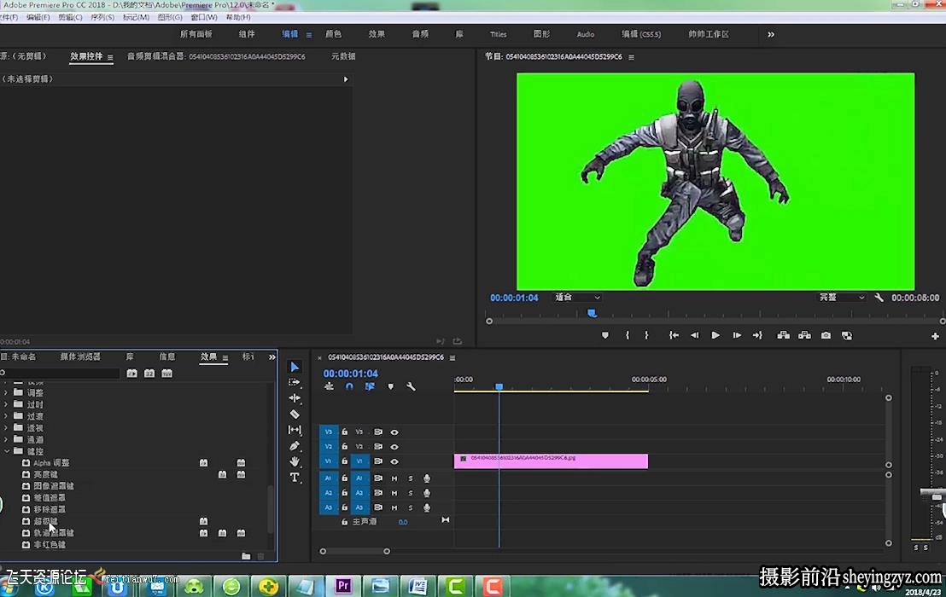Go to In point
This screenshot has height=597, width=946.
tap(674, 335)
